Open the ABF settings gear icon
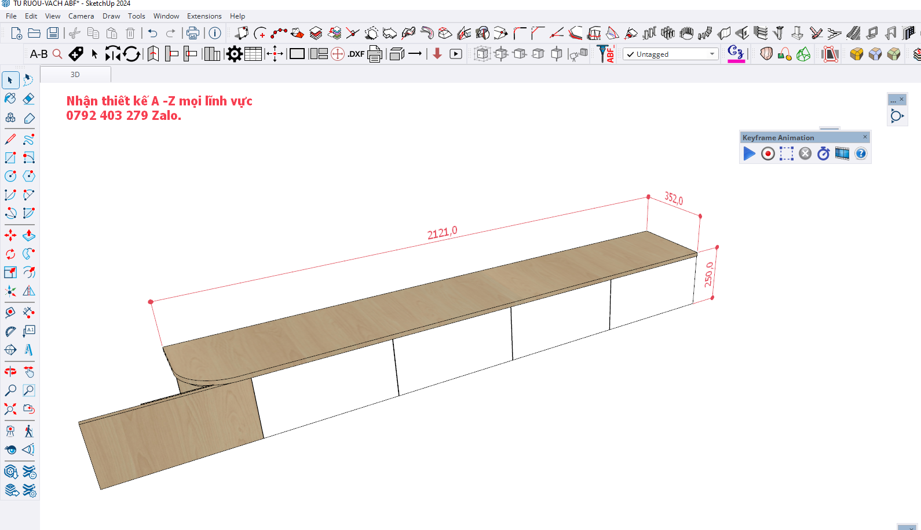The image size is (921, 530). point(234,54)
